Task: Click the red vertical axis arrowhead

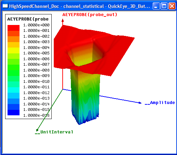Action: [x=63, y=21]
